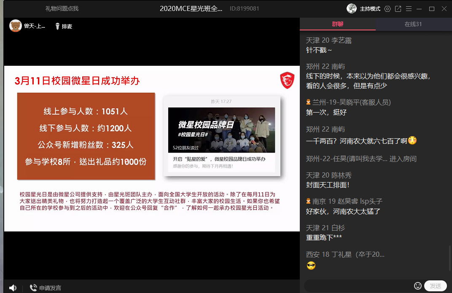452x293 pixels.
Task: Open the emoji picker smiley icon
Action: [418, 285]
